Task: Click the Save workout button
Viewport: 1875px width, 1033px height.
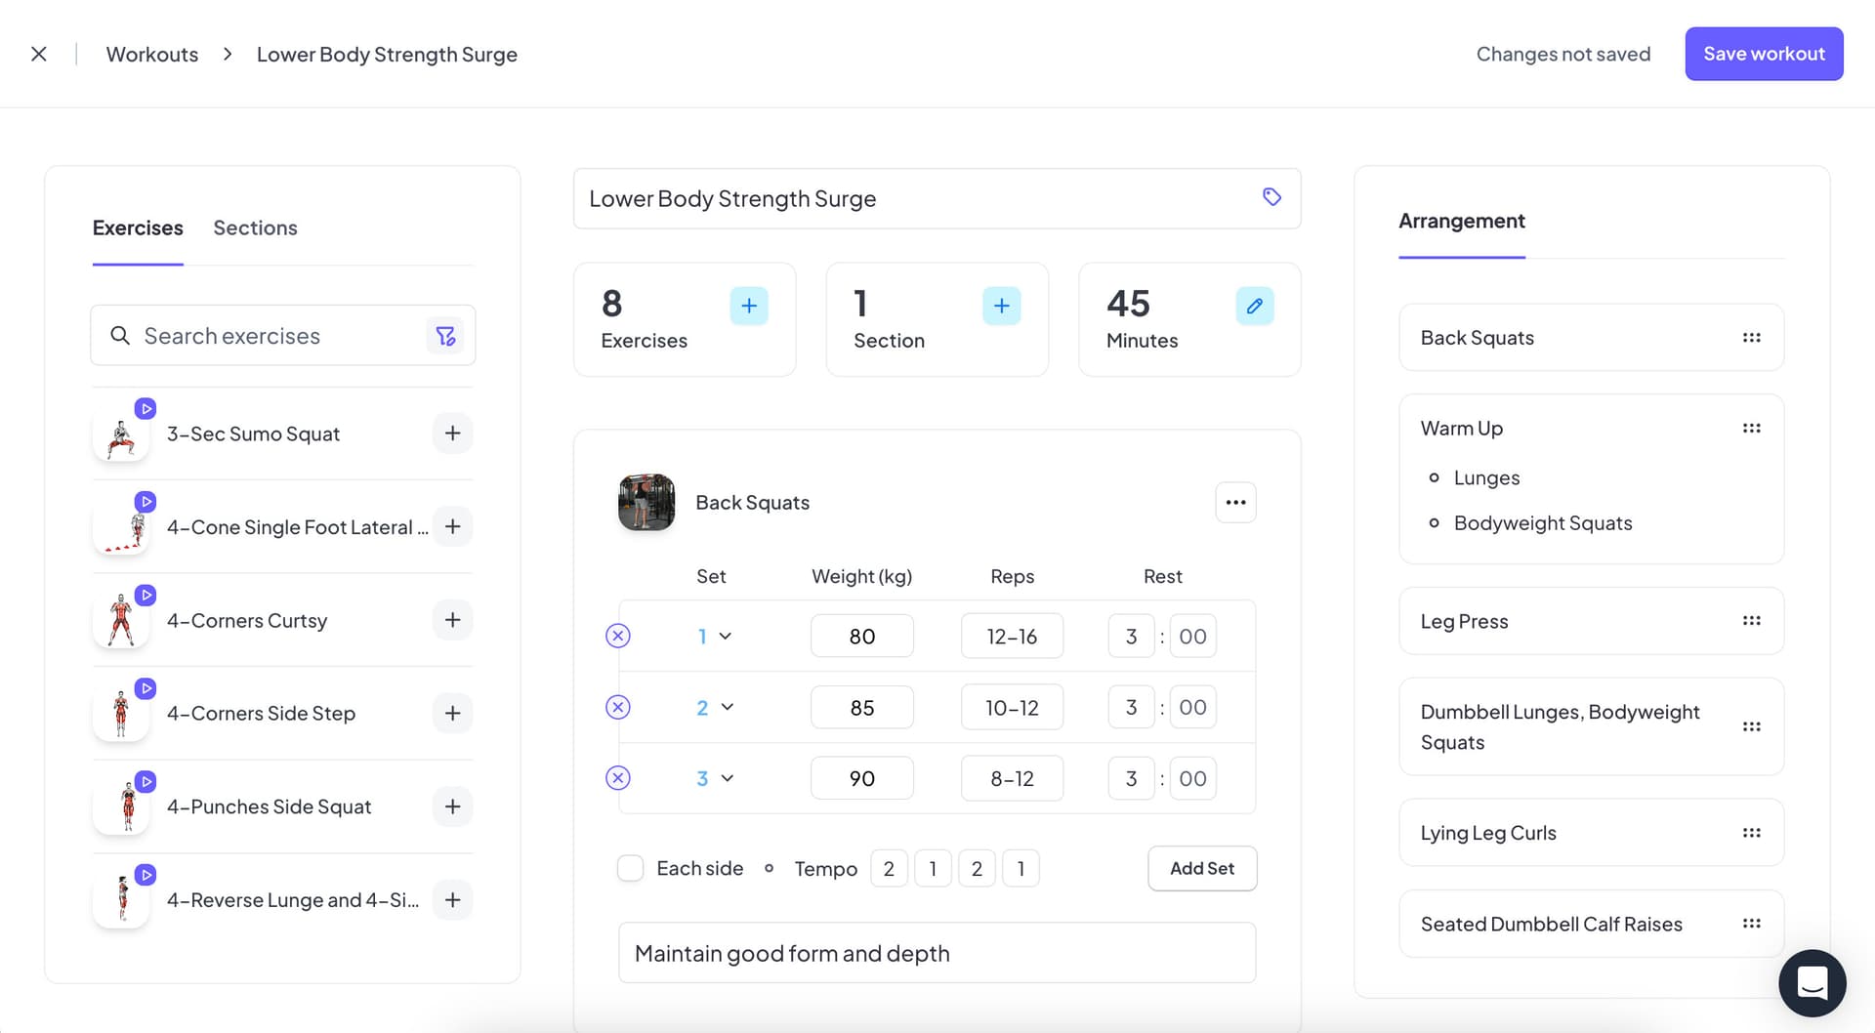Action: pyautogui.click(x=1764, y=54)
